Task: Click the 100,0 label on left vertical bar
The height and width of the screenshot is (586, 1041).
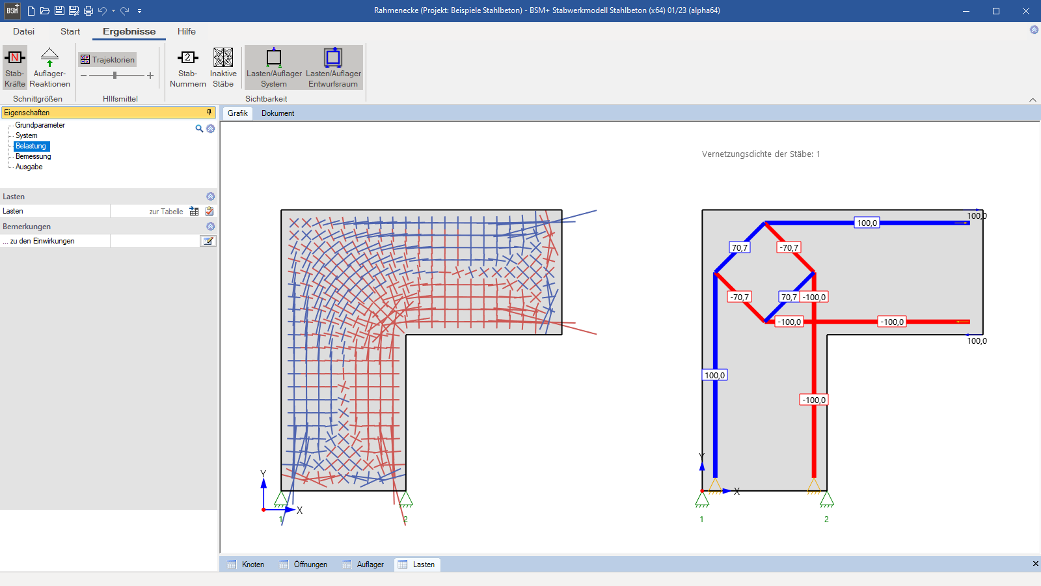Action: (715, 375)
